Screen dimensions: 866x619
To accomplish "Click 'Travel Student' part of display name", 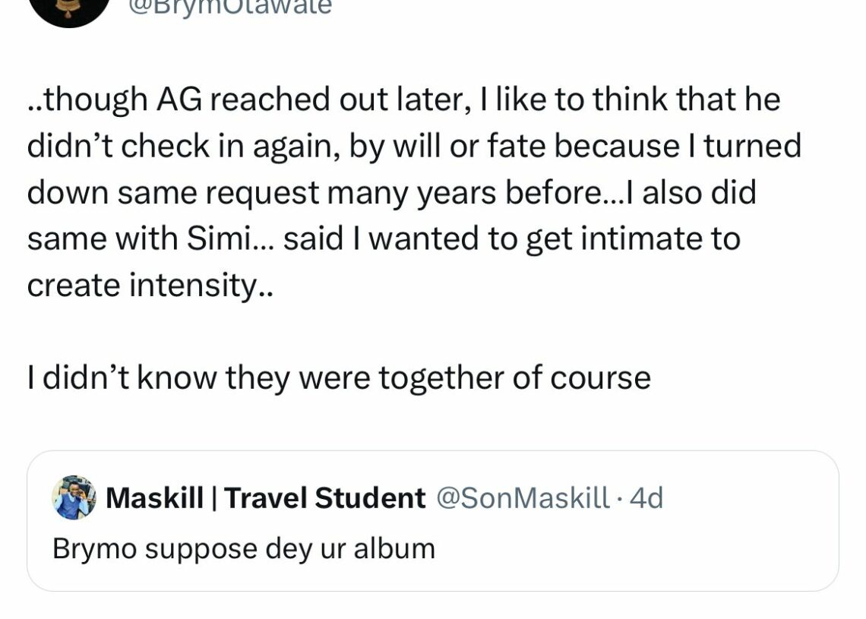I will 325,497.
